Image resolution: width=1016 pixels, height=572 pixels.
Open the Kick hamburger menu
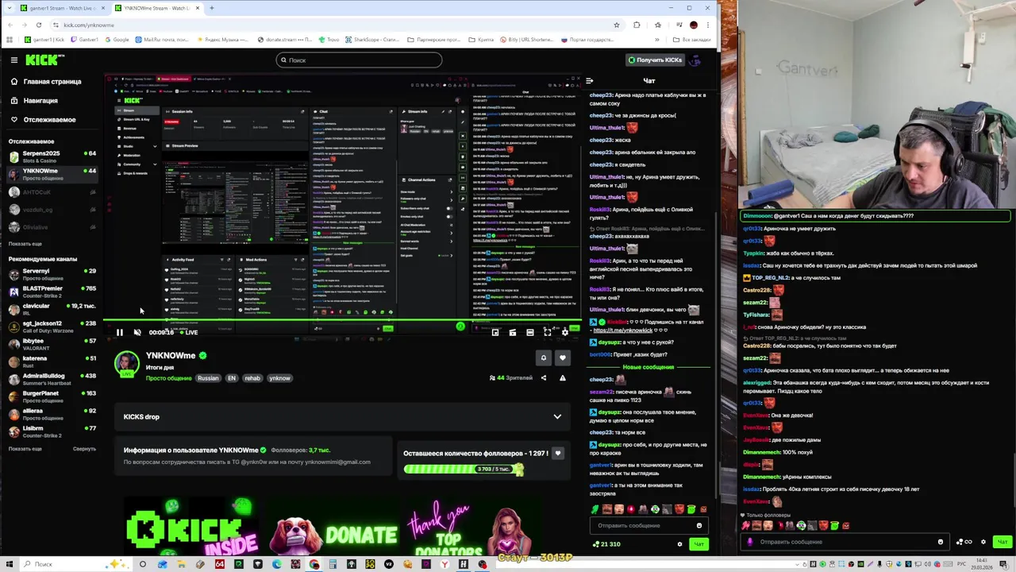coord(13,60)
